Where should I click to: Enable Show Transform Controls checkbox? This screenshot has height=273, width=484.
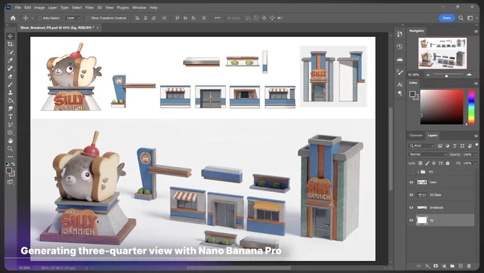tap(88, 18)
